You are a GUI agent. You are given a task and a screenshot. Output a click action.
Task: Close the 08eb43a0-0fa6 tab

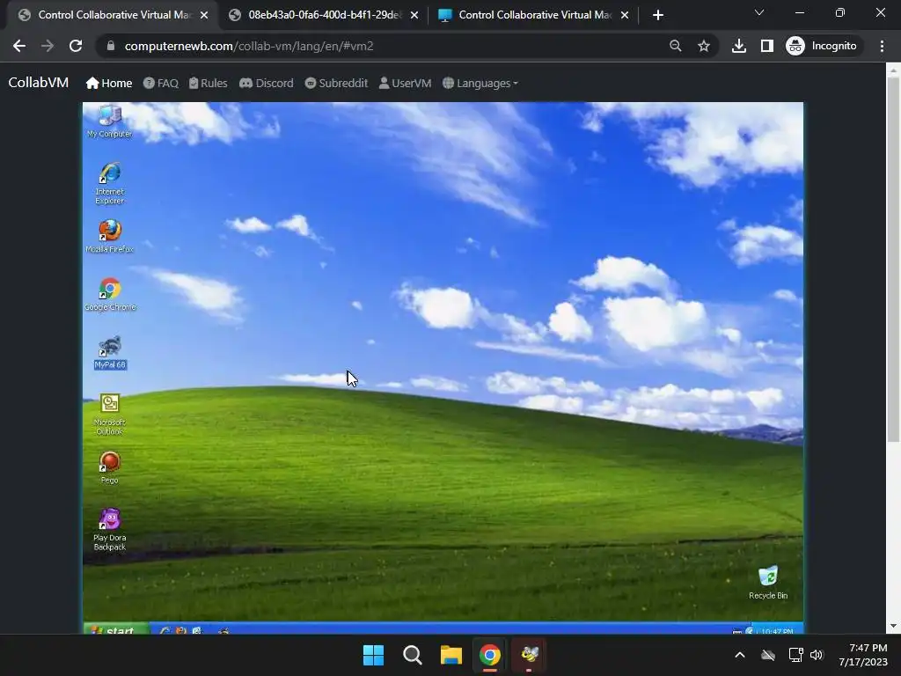[414, 15]
